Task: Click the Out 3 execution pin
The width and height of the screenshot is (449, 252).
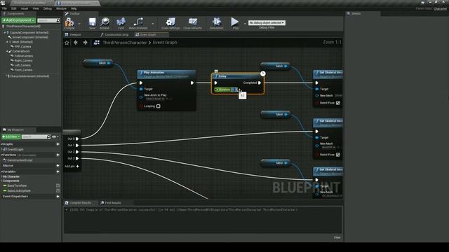Action: click(77, 158)
